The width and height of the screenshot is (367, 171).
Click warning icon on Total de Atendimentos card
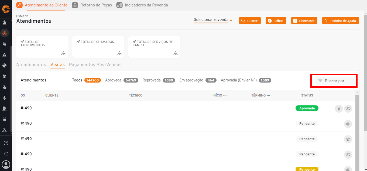63,53
